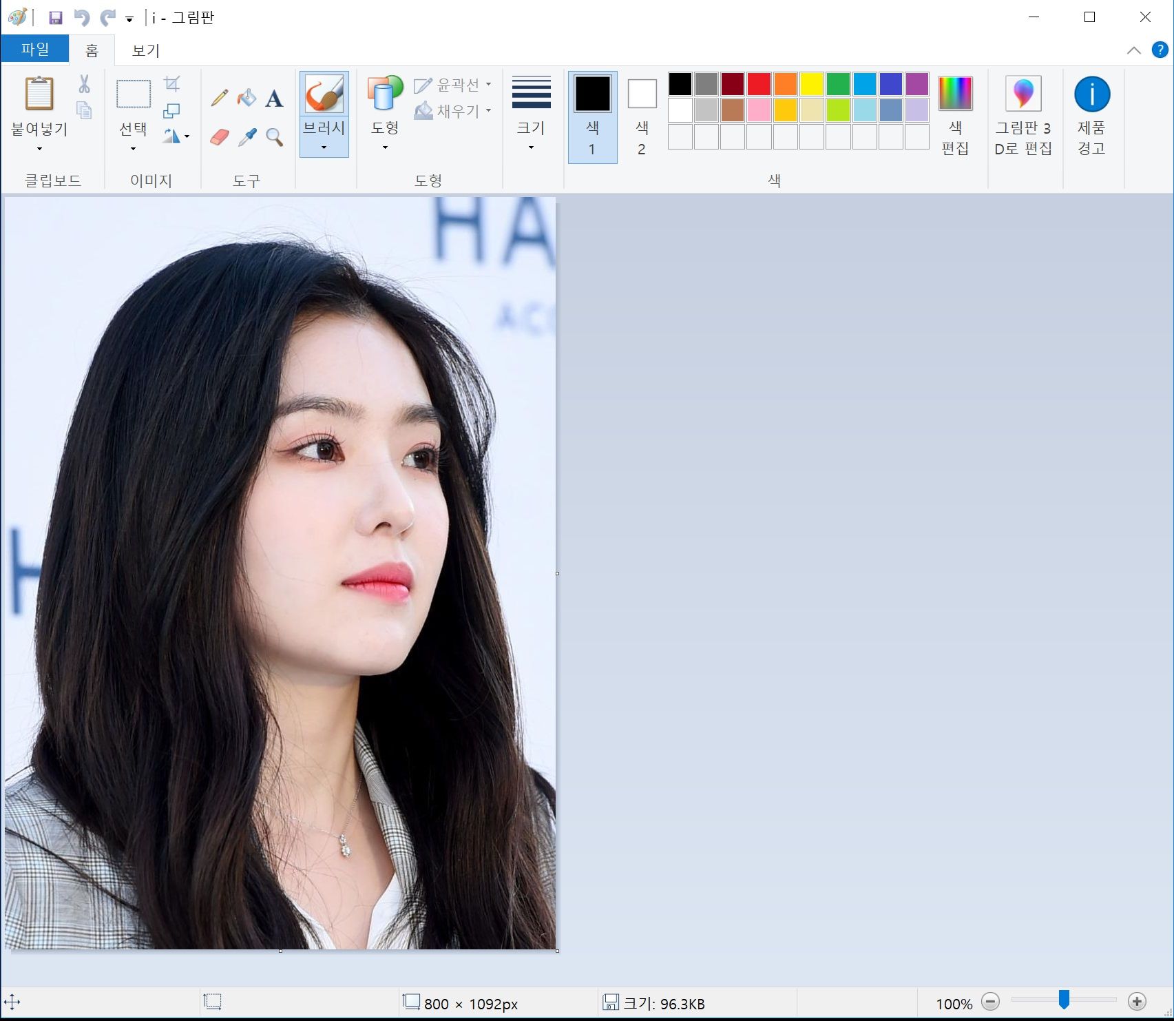Open the Outline dropdown

coord(452,85)
